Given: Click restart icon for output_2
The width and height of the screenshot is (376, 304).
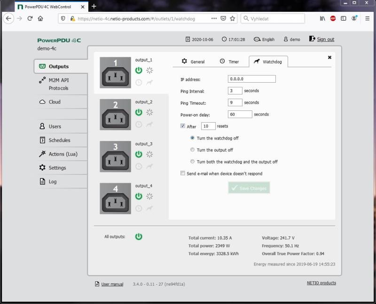Looking at the screenshot, I should 150,112.
